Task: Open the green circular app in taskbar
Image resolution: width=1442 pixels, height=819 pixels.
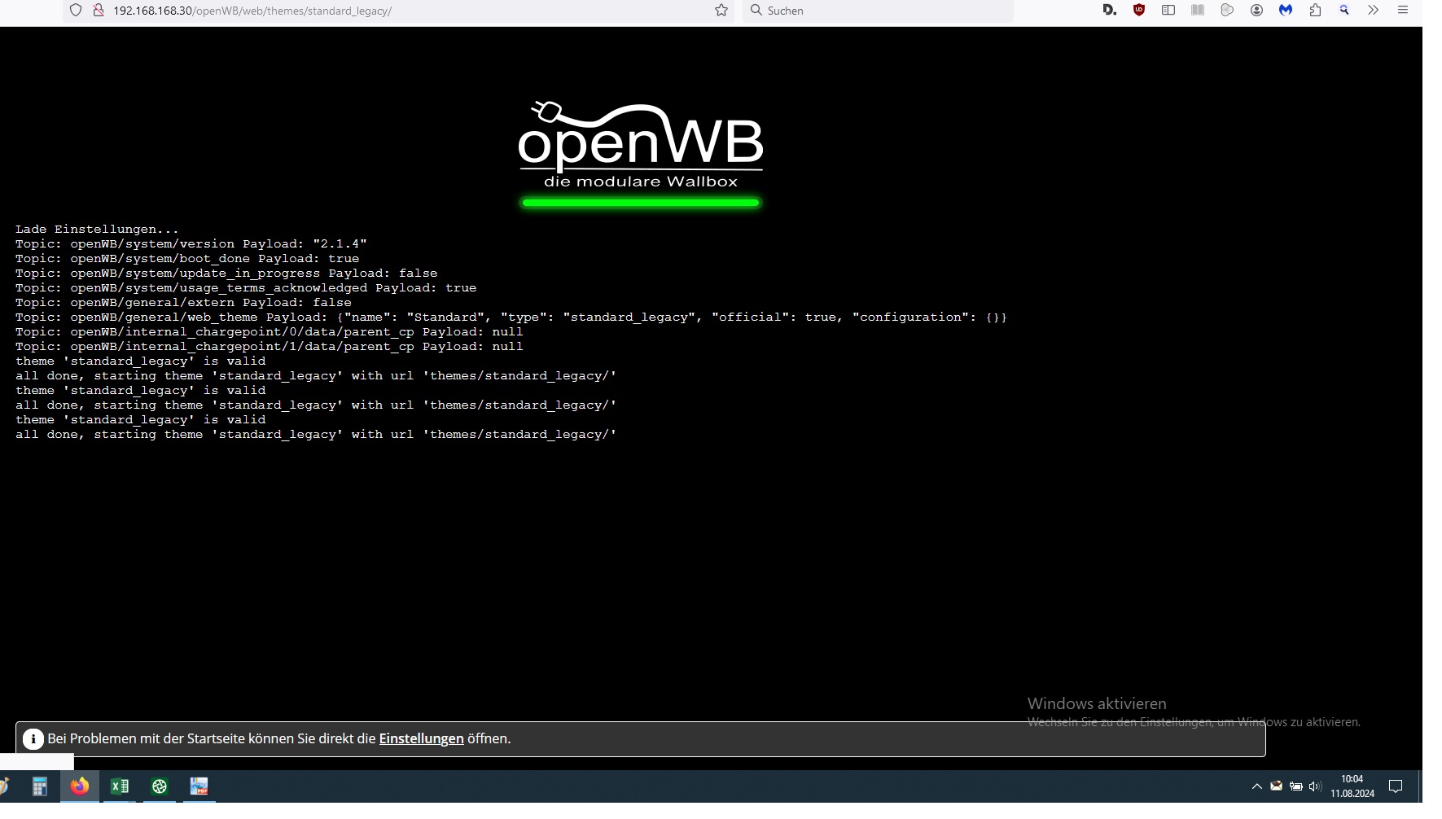Action: (160, 786)
